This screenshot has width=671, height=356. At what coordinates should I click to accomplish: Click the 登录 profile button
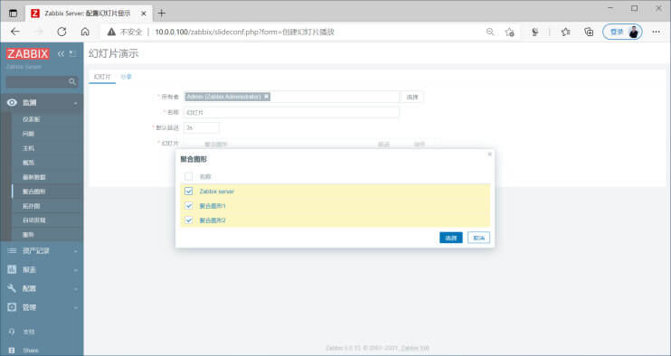622,32
